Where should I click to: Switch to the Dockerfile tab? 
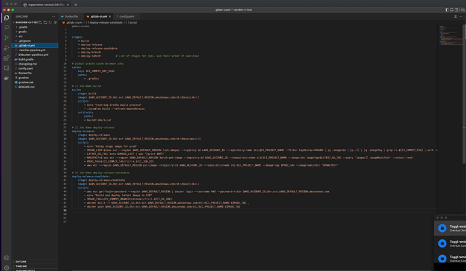[x=70, y=16]
